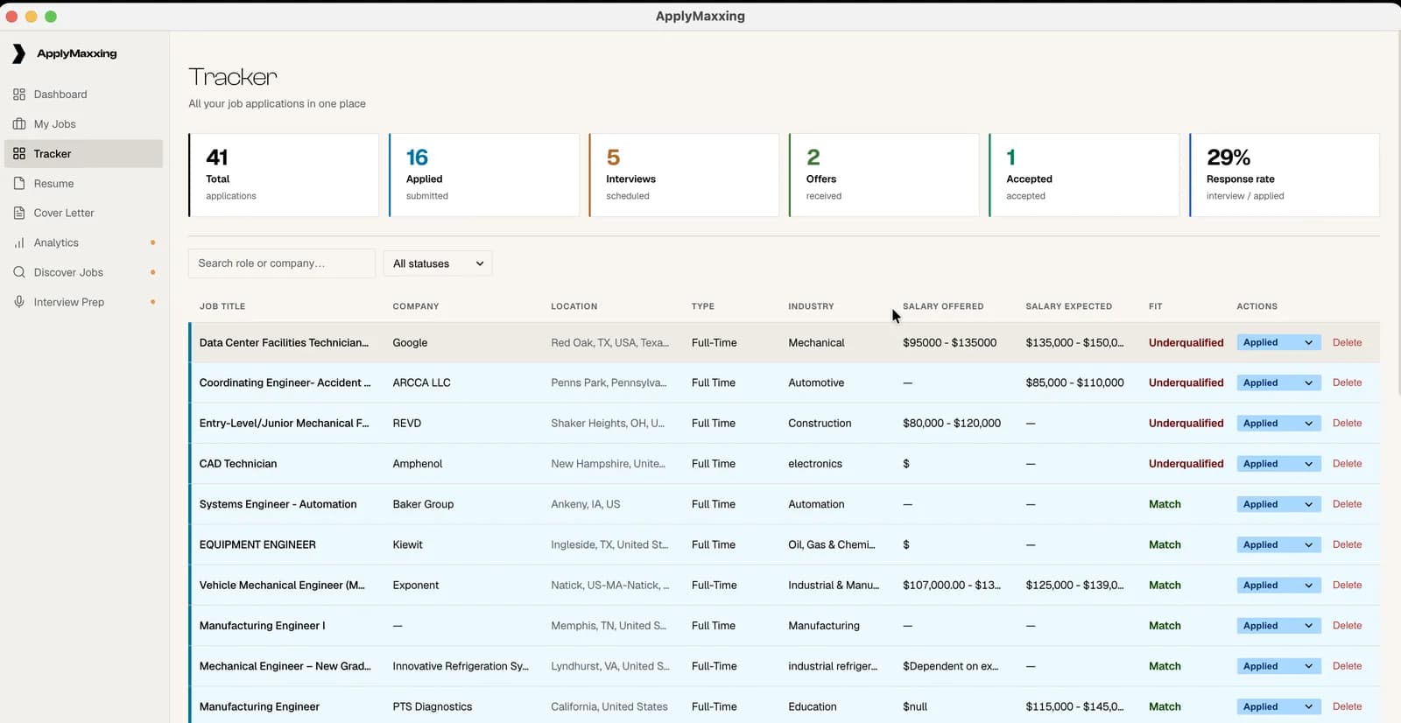Open Data Center Facilities Technician job title
The height and width of the screenshot is (723, 1401).
(x=284, y=342)
